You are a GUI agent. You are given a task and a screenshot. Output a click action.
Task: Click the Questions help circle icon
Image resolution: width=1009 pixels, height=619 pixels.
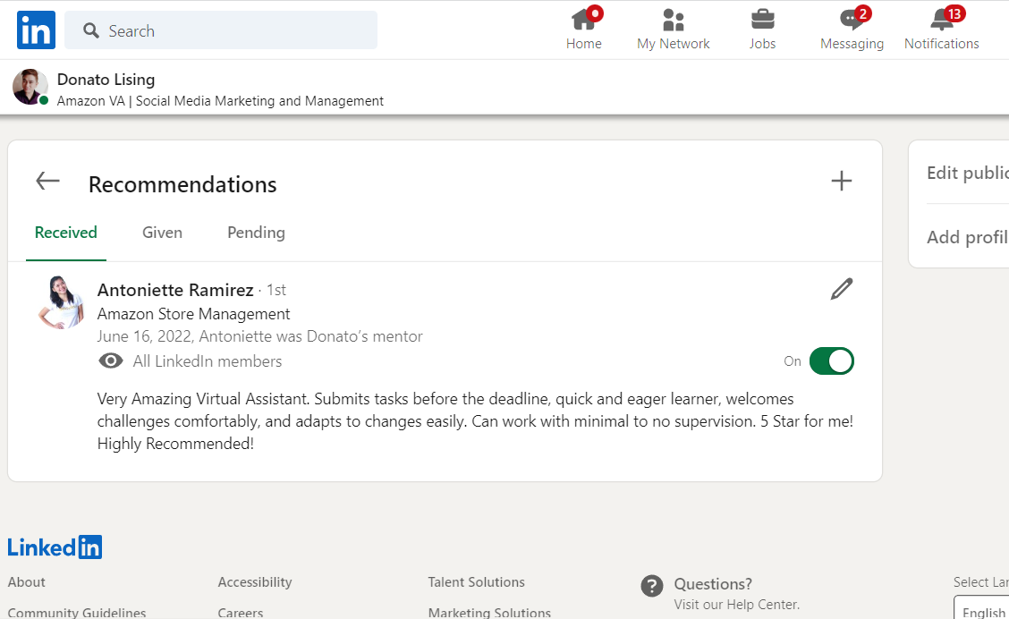point(652,586)
